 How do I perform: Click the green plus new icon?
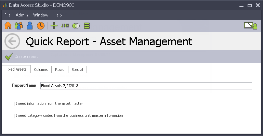click(54, 26)
